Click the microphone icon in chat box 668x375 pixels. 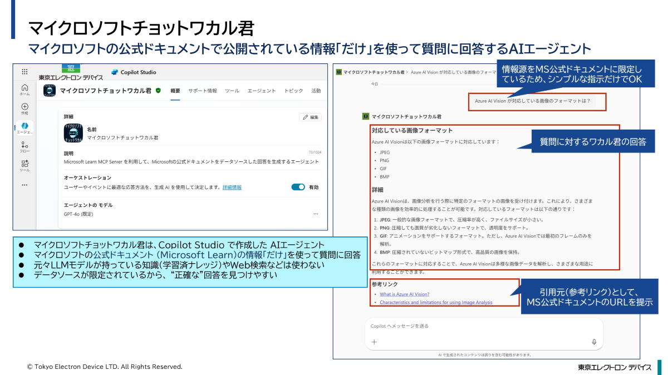[594, 342]
